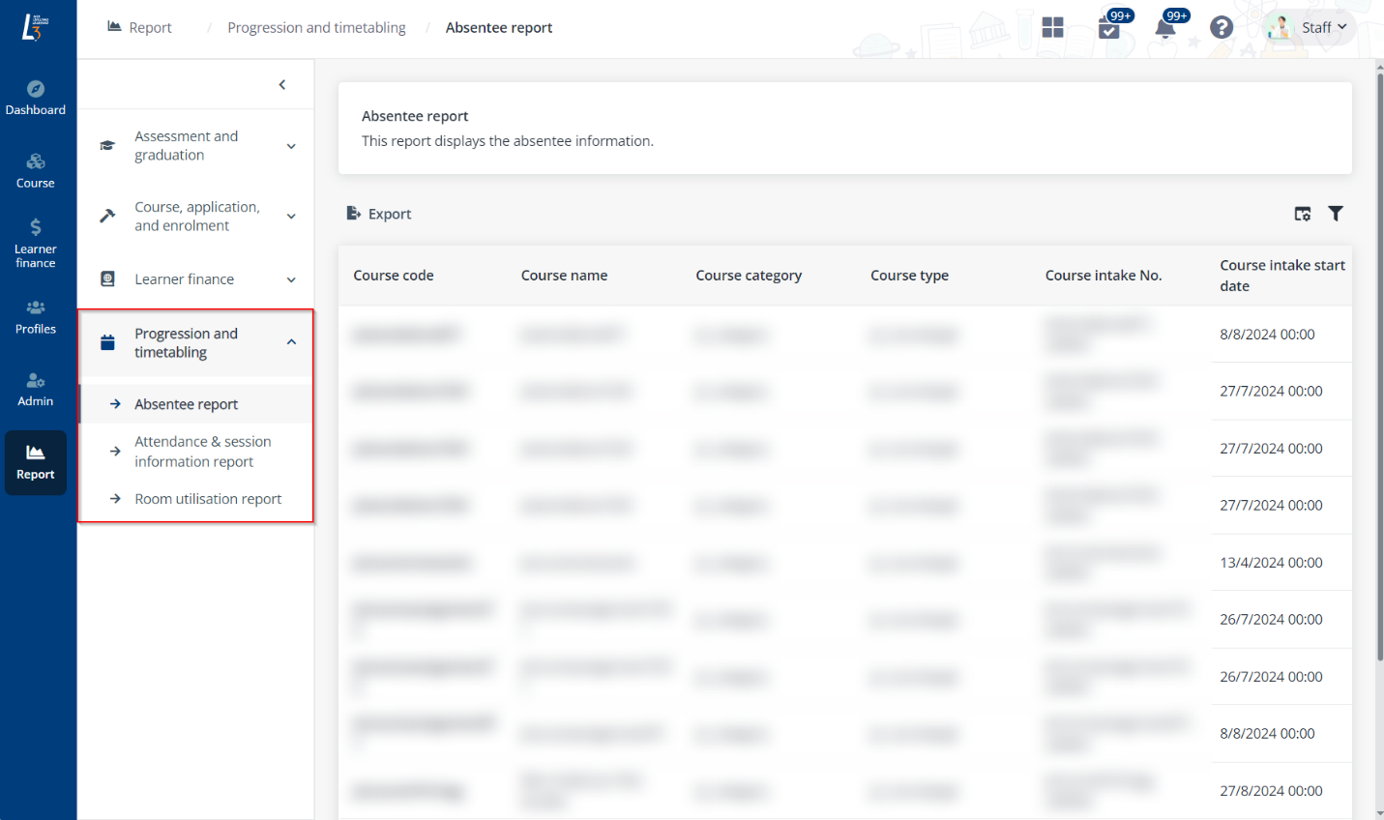Go to Report via the breadcrumb
The width and height of the screenshot is (1384, 820).
point(148,27)
